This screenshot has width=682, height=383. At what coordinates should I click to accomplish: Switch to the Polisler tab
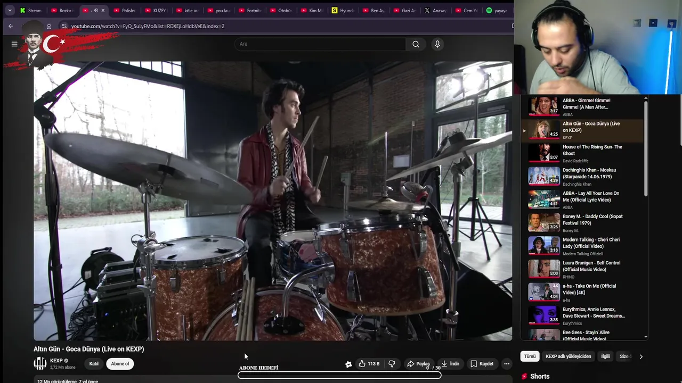[125, 11]
